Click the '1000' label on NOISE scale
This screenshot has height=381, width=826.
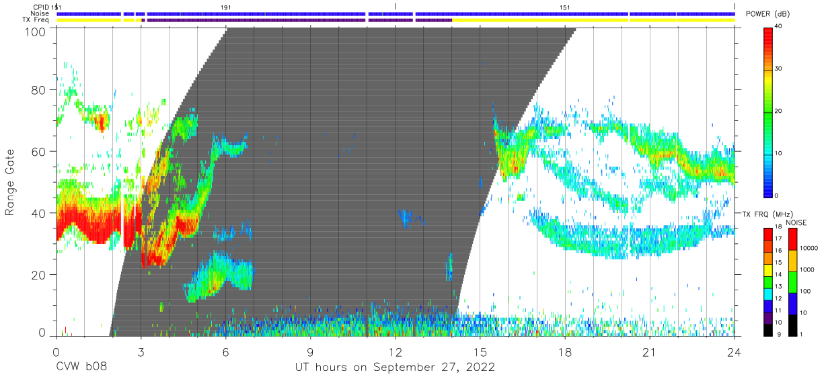pyautogui.click(x=807, y=271)
